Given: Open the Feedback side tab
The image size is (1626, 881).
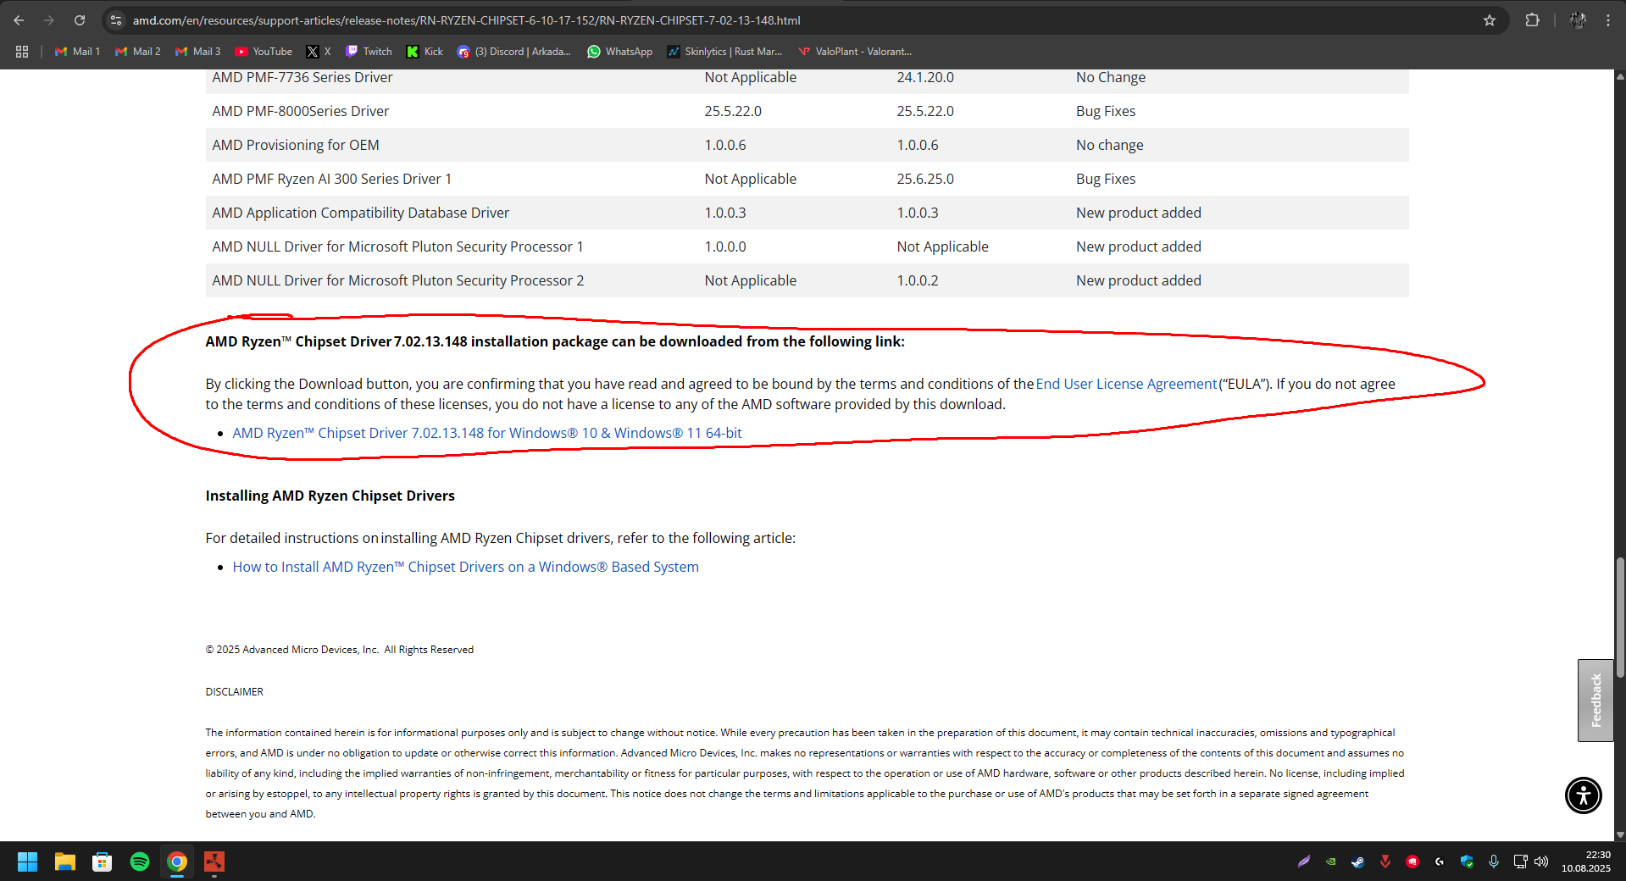Looking at the screenshot, I should tap(1595, 701).
